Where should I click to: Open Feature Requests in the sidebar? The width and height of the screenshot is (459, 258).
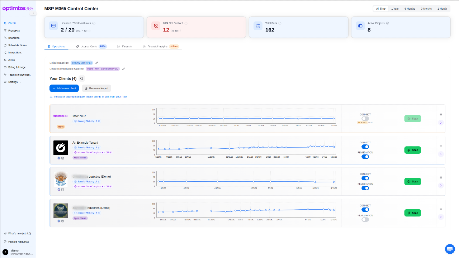pyautogui.click(x=18, y=242)
